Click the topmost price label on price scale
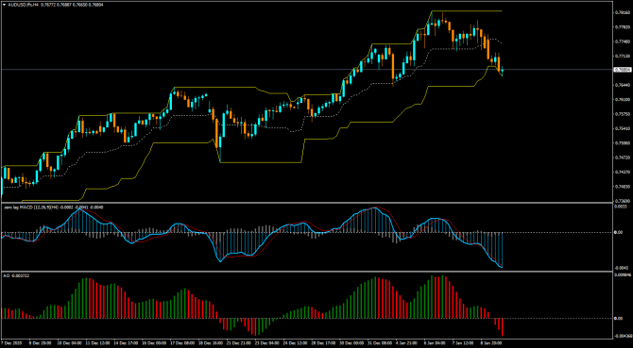This screenshot has width=633, height=348. (622, 13)
